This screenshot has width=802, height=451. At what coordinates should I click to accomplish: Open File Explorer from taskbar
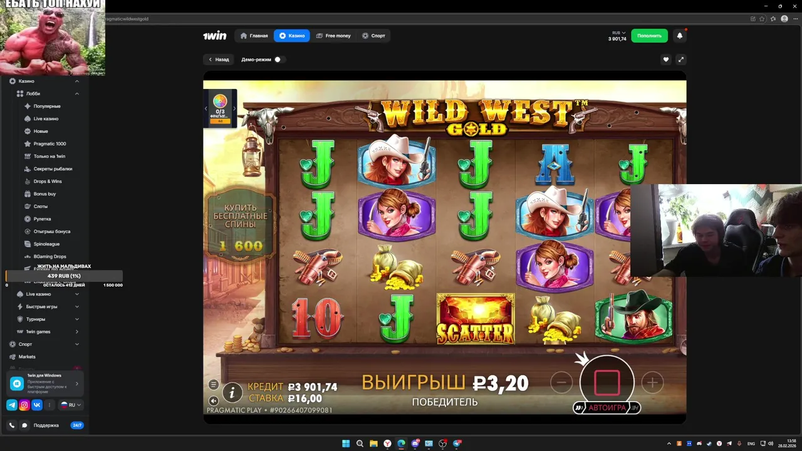373,443
